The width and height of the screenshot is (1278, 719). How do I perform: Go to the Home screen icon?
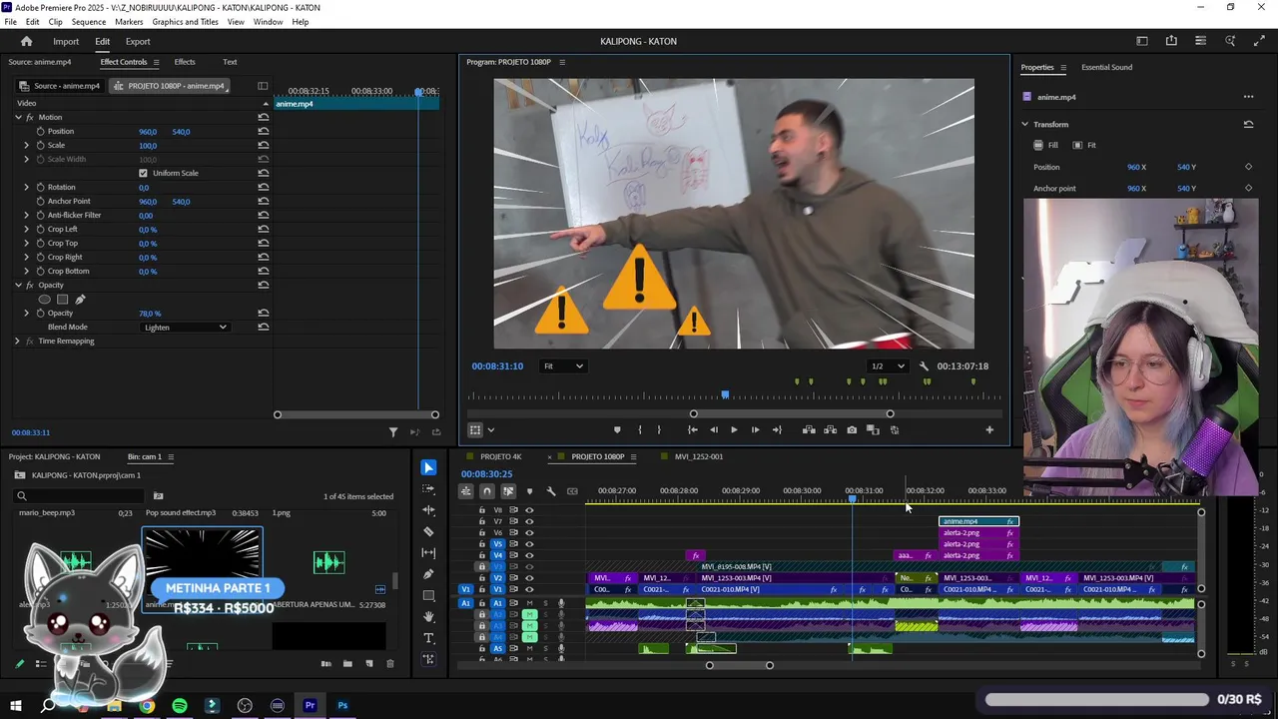tap(26, 41)
